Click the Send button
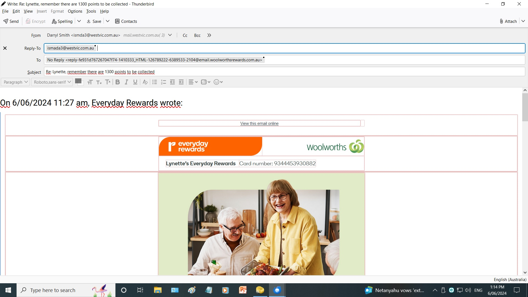The image size is (528, 297). pos(11,21)
